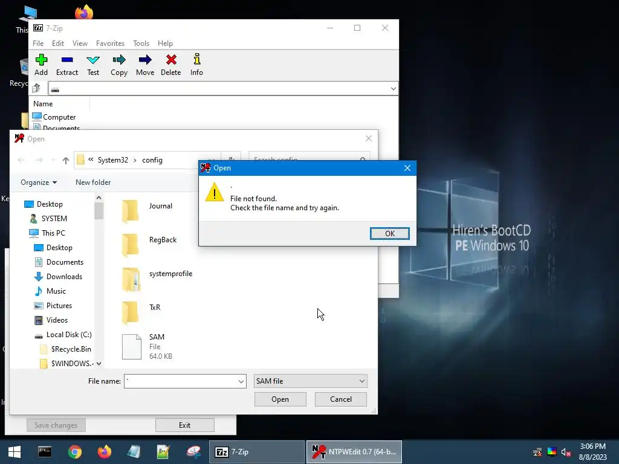Select the systemprofile folder
This screenshot has height=464, width=619.
157,279
